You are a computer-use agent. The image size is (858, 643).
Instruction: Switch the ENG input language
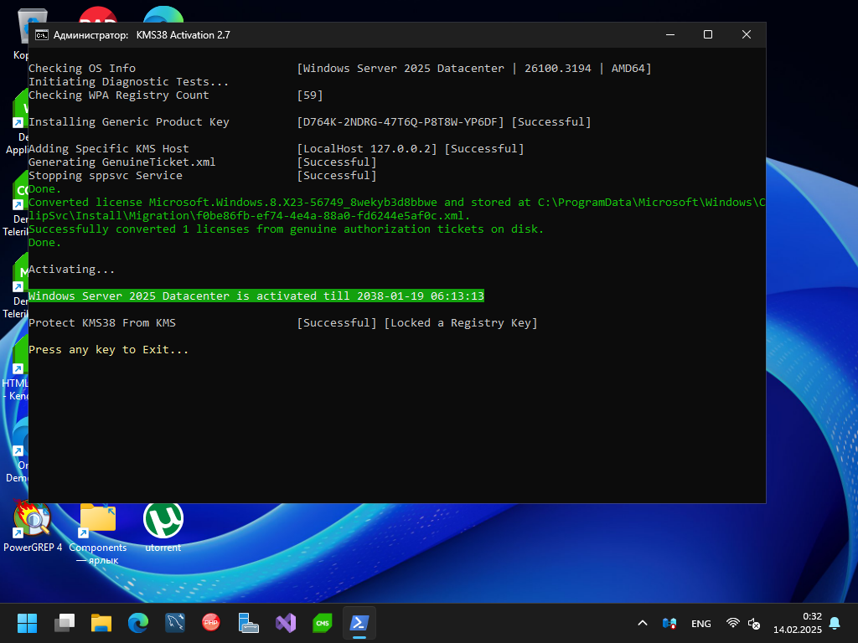pyautogui.click(x=701, y=623)
